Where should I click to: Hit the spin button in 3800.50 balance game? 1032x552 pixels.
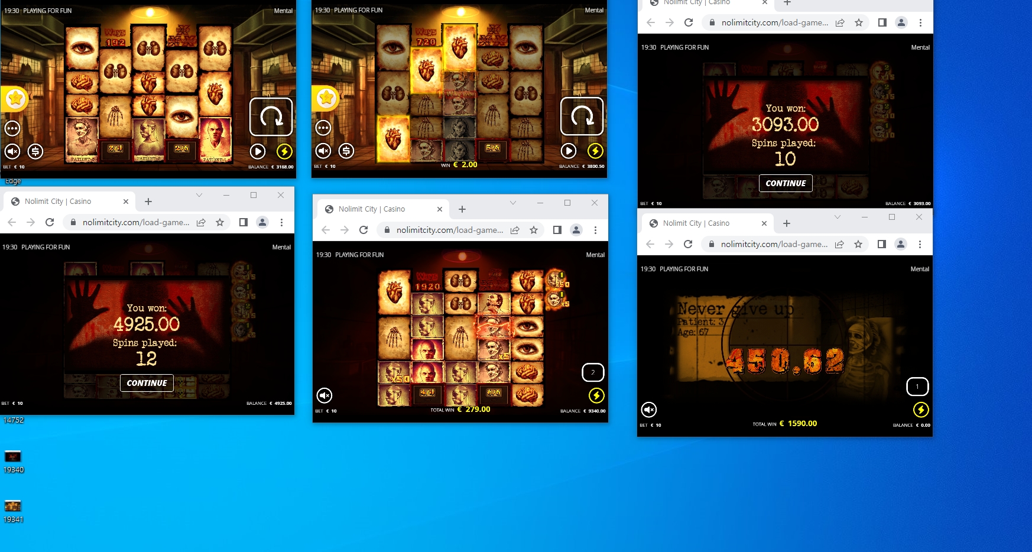point(582,116)
